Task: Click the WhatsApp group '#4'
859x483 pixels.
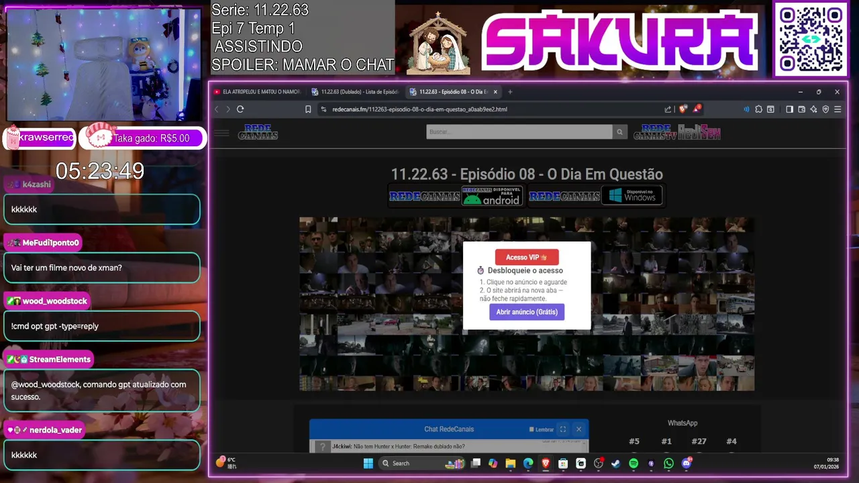Action: click(x=731, y=441)
